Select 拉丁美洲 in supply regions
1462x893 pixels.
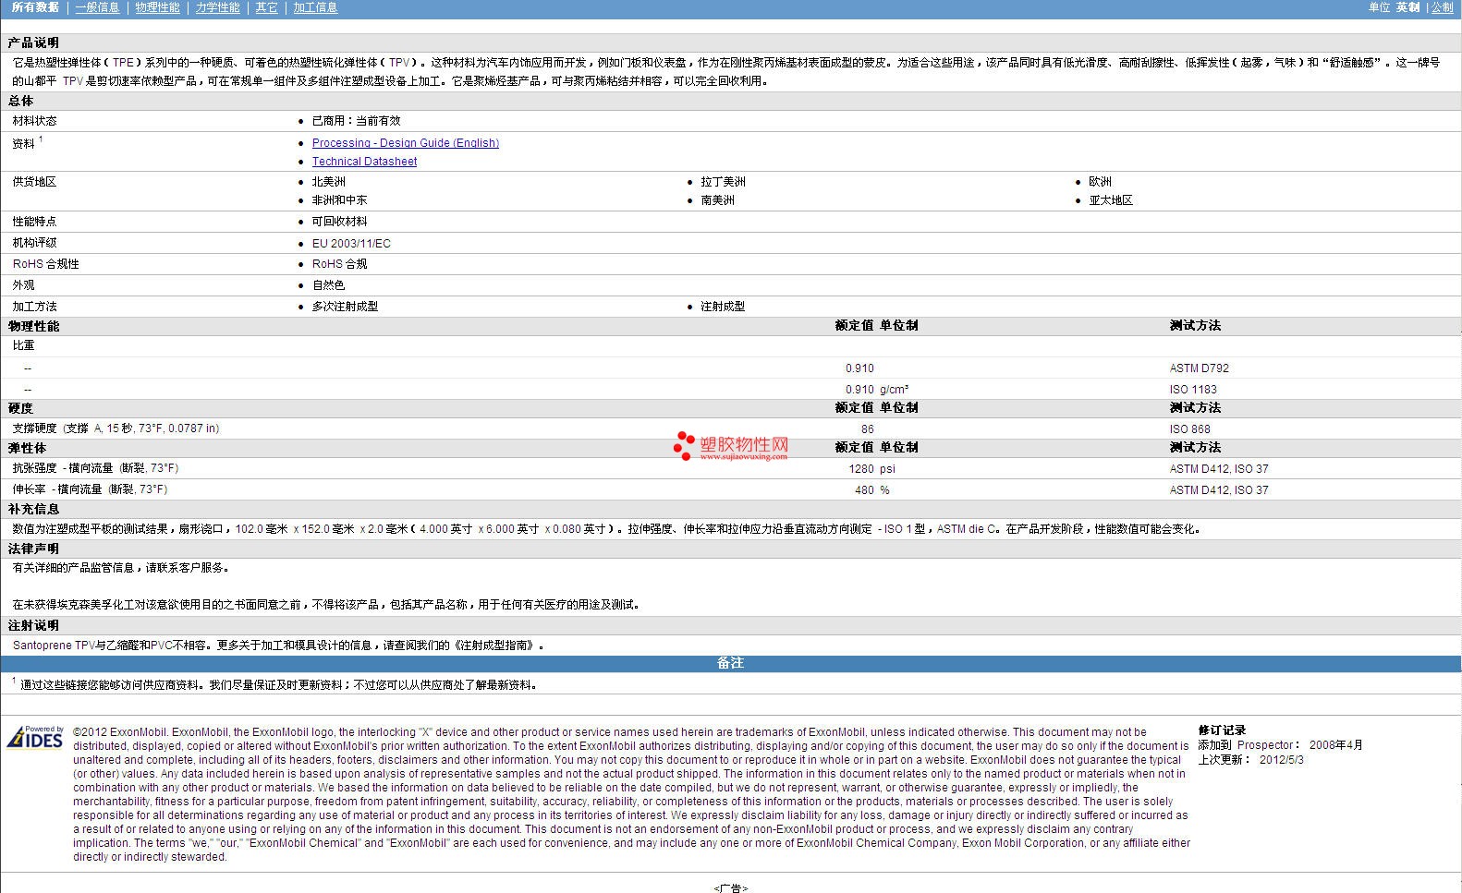[x=723, y=182]
